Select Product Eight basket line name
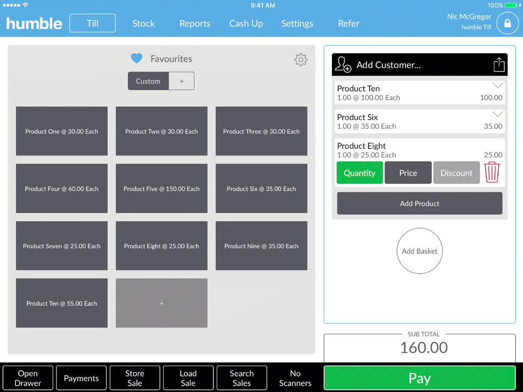The width and height of the screenshot is (523, 392). tap(361, 145)
